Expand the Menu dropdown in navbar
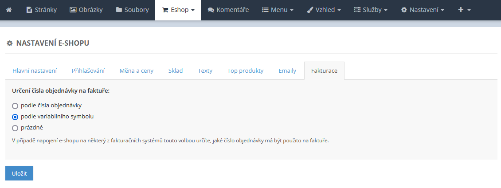501x188 pixels. (278, 10)
